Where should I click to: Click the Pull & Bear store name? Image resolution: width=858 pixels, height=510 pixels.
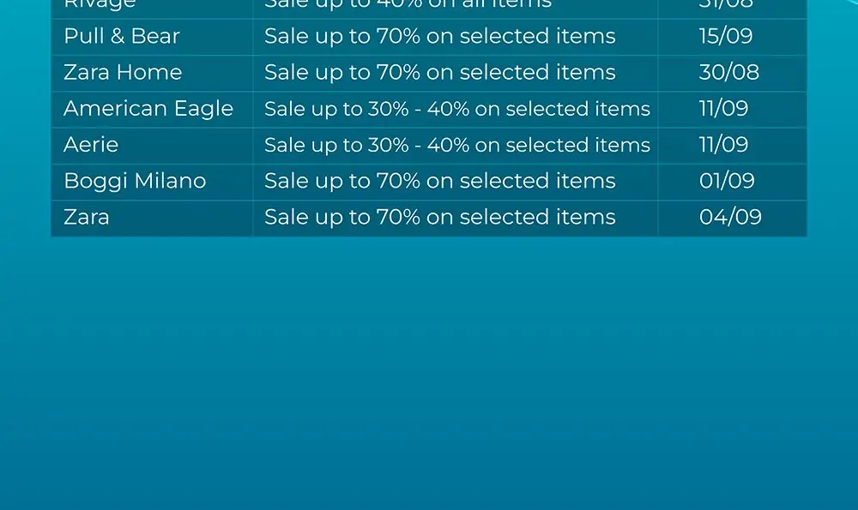(x=122, y=36)
